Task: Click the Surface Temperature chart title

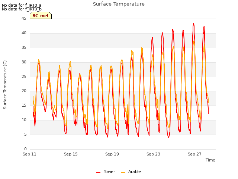Action: pyautogui.click(x=119, y=4)
